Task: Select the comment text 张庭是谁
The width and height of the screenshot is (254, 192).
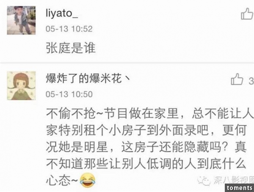Action: click(x=71, y=48)
